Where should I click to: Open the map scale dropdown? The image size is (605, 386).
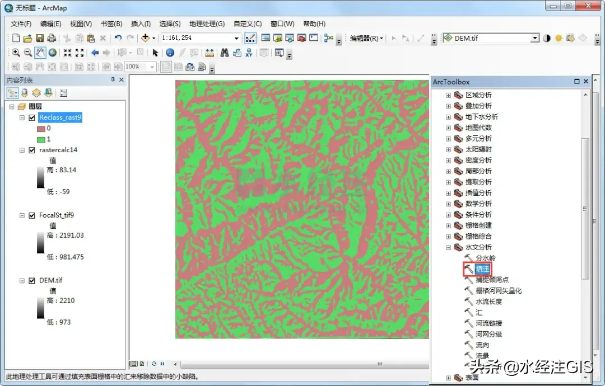coord(237,38)
